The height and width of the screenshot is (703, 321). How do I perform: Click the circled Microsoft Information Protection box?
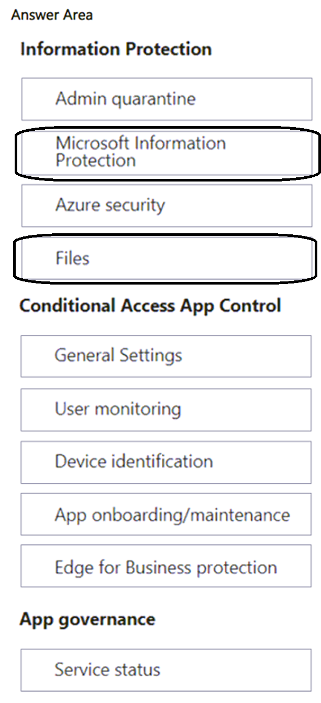pyautogui.click(x=167, y=152)
